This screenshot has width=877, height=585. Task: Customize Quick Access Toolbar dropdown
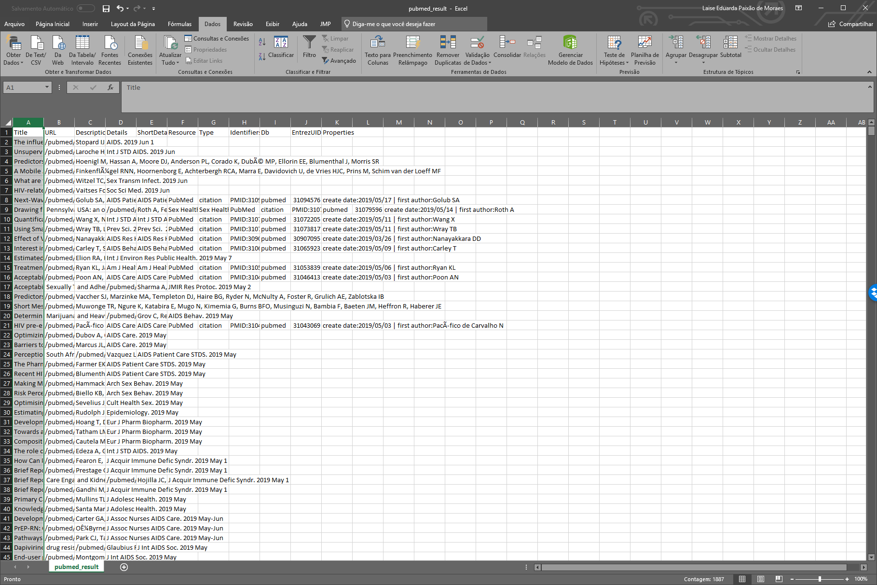pos(153,8)
